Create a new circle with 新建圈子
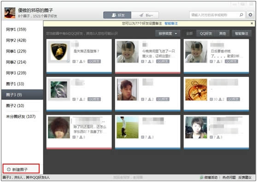Image resolution: width=257 pixels, height=182 pixels. (x=21, y=169)
